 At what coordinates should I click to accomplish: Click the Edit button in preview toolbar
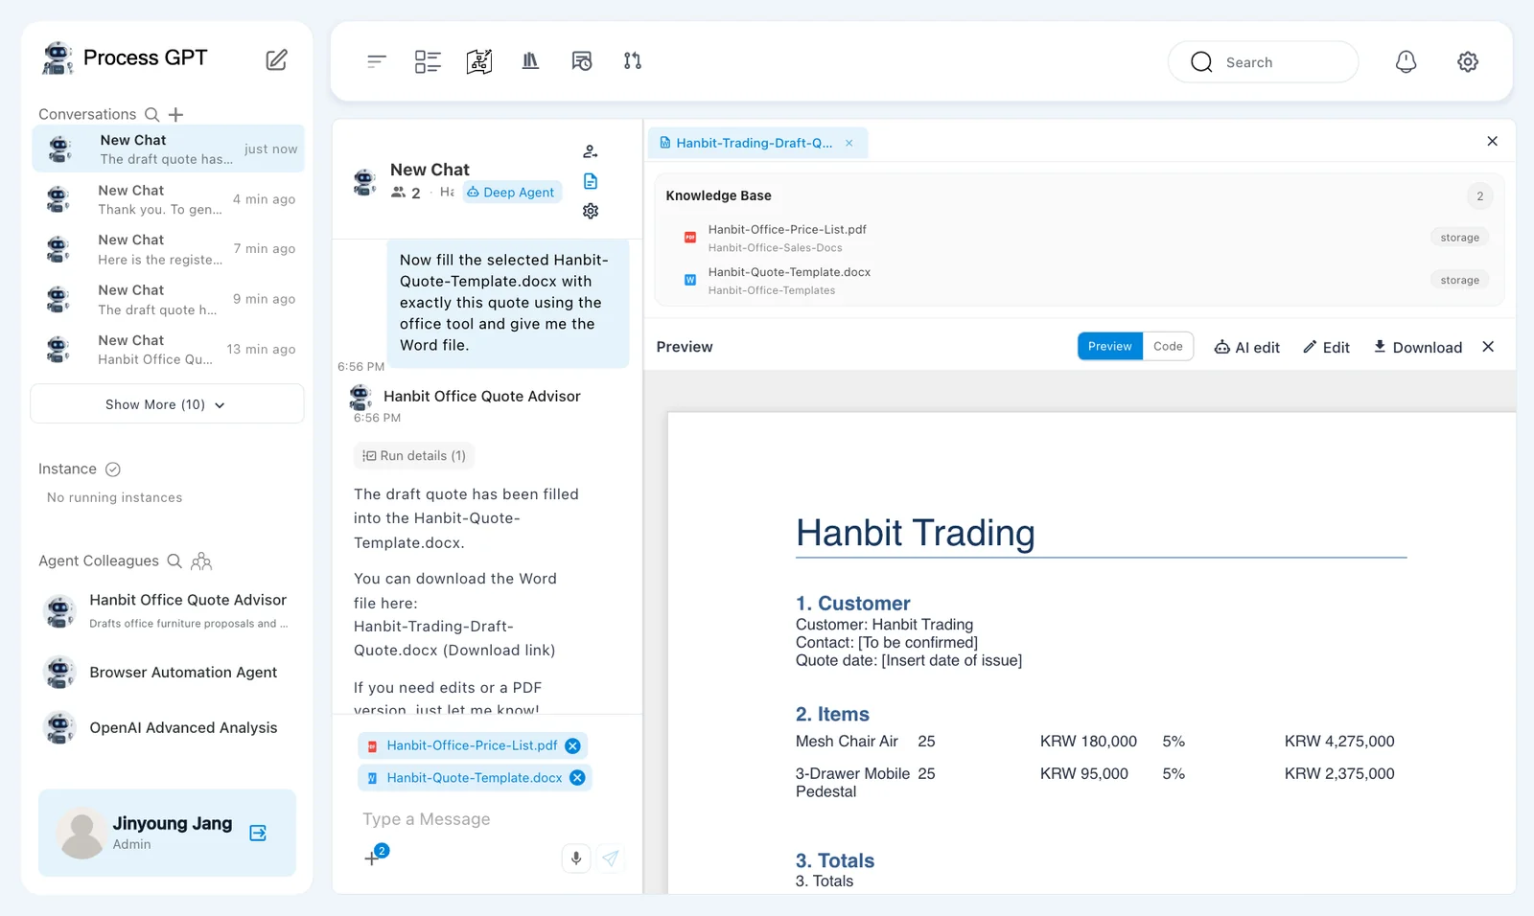(1326, 347)
